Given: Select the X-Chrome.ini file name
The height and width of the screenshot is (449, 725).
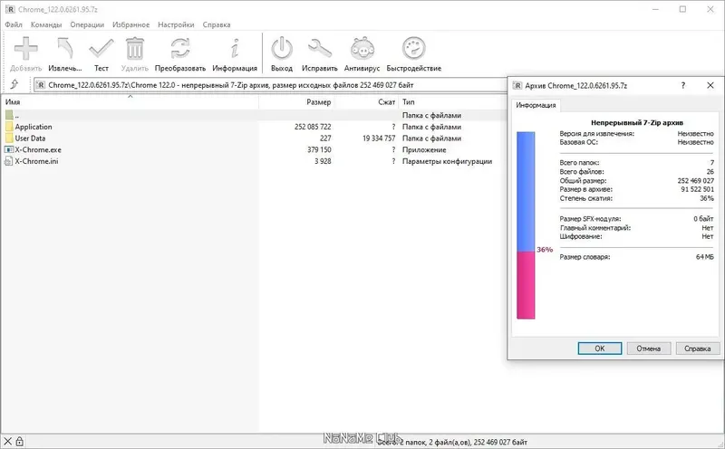Looking at the screenshot, I should point(36,161).
